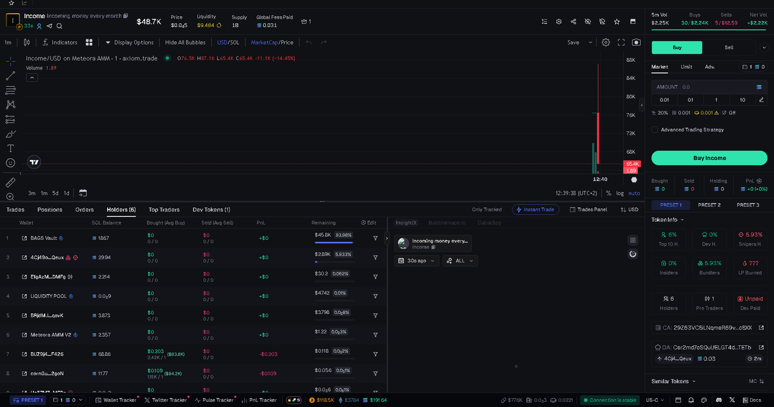Enable the Advanced Trading Strategy checkbox
Image resolution: width=774 pixels, height=407 pixels.
(655, 130)
